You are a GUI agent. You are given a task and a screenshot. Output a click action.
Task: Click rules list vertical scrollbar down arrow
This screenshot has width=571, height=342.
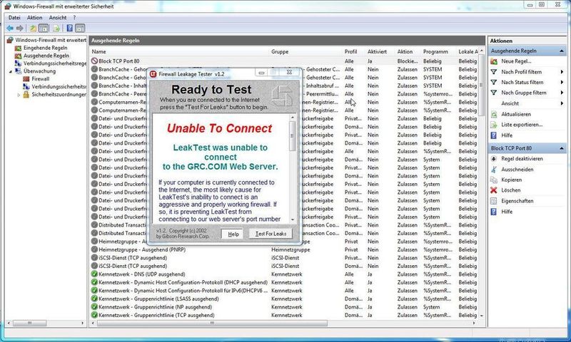point(482,316)
